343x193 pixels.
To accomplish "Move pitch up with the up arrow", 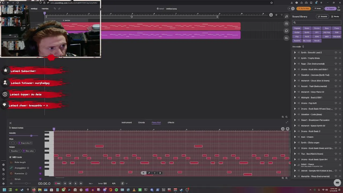I will 11,143.
